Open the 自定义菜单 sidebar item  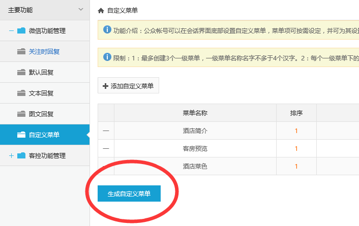click(44, 135)
